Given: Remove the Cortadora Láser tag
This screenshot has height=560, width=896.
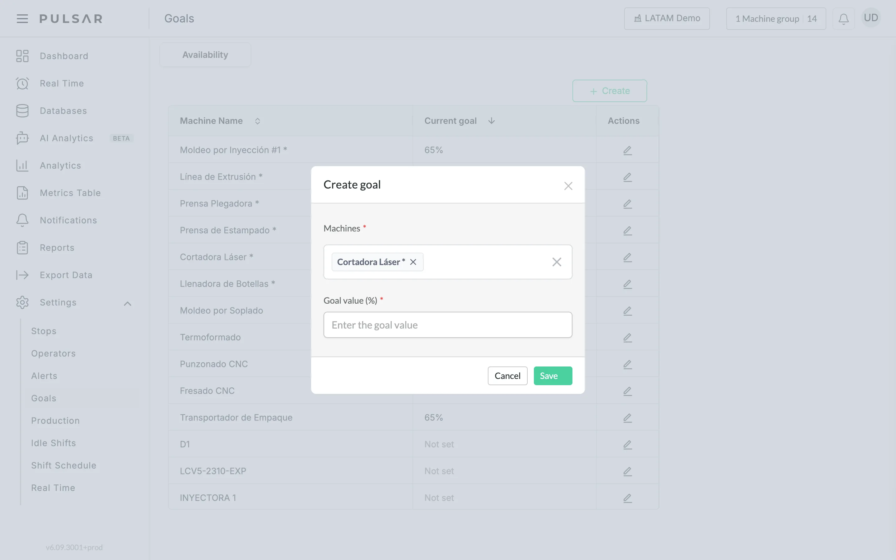Looking at the screenshot, I should (x=413, y=262).
